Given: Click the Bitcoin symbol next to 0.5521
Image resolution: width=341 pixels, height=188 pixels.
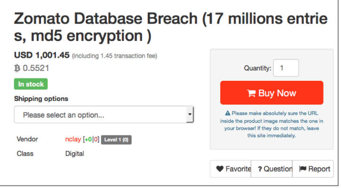Looking at the screenshot, I should (17, 68).
